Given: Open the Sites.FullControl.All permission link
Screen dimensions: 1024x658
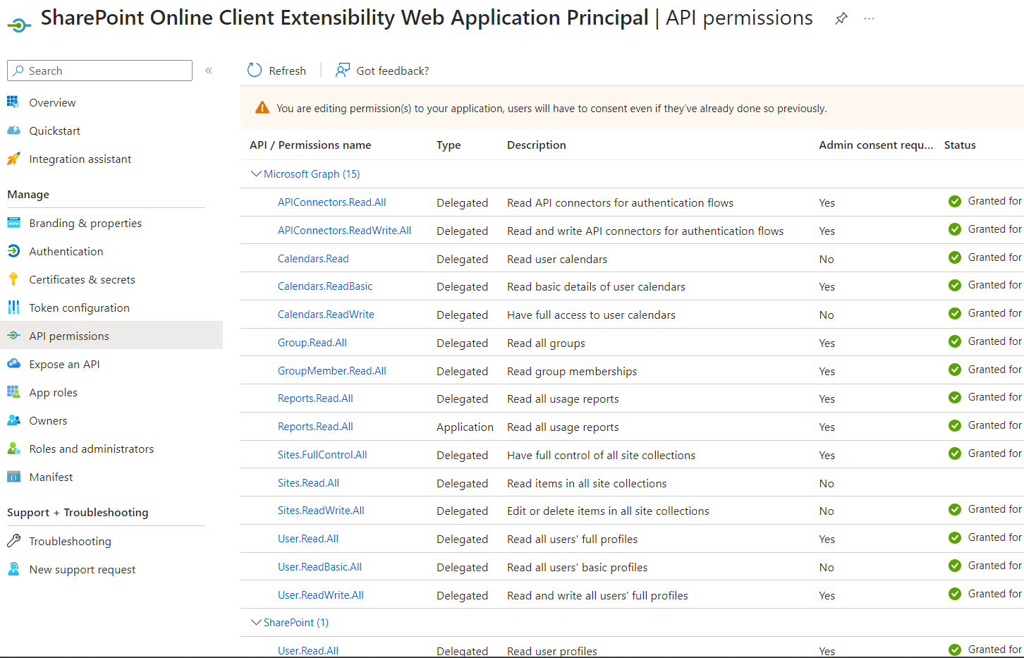Looking at the screenshot, I should (x=322, y=455).
